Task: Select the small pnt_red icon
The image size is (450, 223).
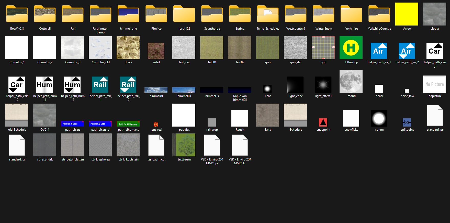Action: [156, 125]
